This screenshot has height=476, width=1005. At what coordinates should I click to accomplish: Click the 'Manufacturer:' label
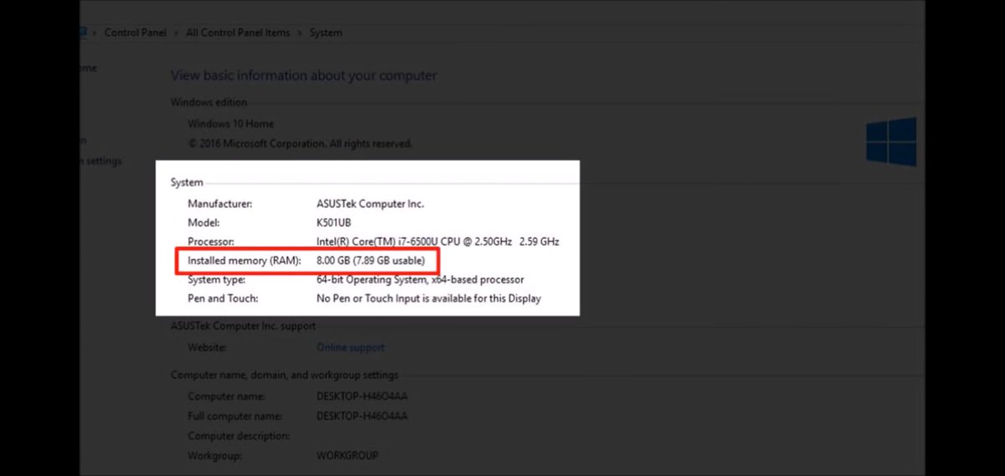(220, 204)
